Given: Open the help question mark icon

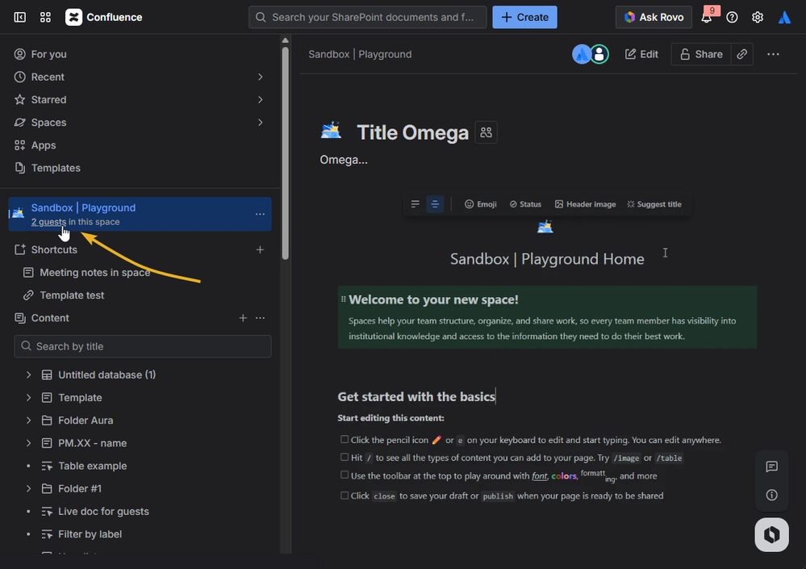Looking at the screenshot, I should click(732, 17).
